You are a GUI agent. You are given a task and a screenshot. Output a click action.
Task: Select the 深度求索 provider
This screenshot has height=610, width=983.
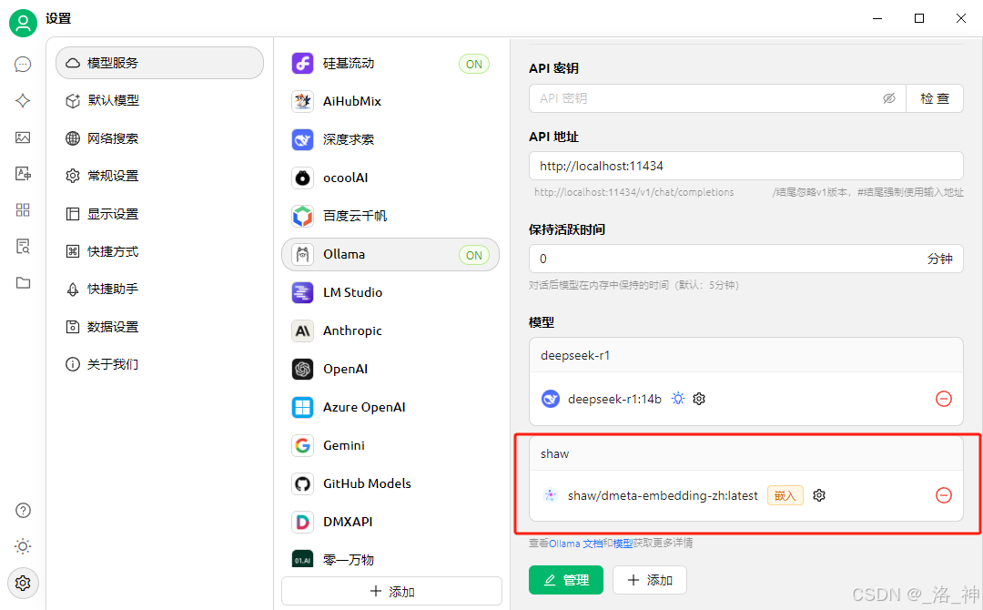[390, 139]
